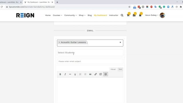
Task: Insert a blockquote
Action: point(90,74)
